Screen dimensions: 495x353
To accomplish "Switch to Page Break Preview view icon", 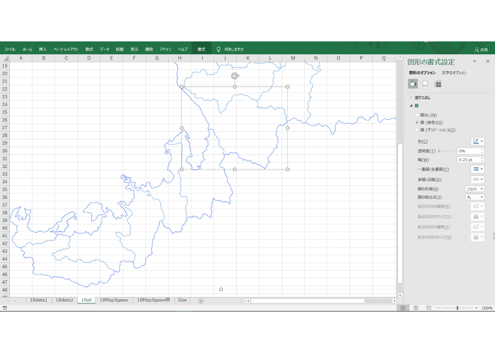I will [429, 308].
